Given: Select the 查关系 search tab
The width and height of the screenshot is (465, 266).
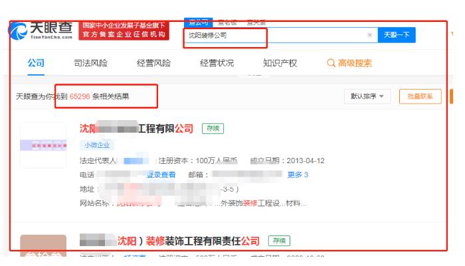Looking at the screenshot, I should 256,22.
